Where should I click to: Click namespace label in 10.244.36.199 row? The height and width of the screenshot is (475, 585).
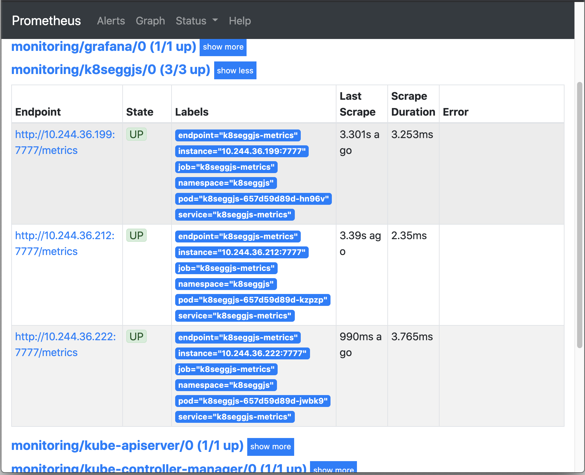pos(226,183)
